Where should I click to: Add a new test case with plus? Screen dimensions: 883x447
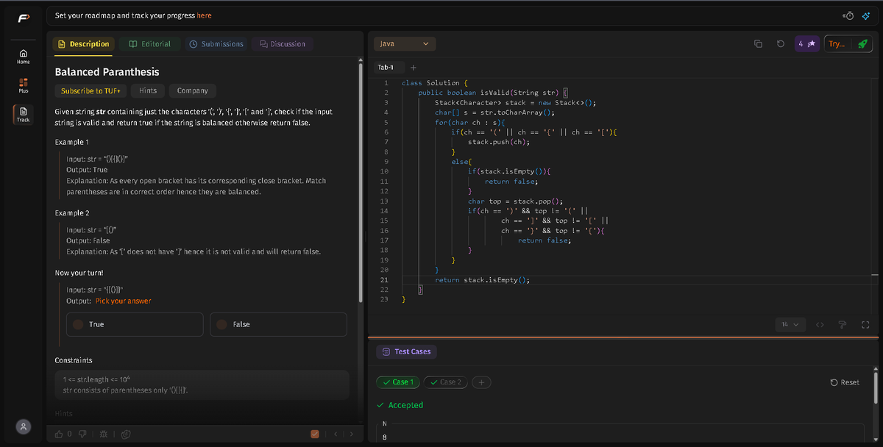pos(482,382)
